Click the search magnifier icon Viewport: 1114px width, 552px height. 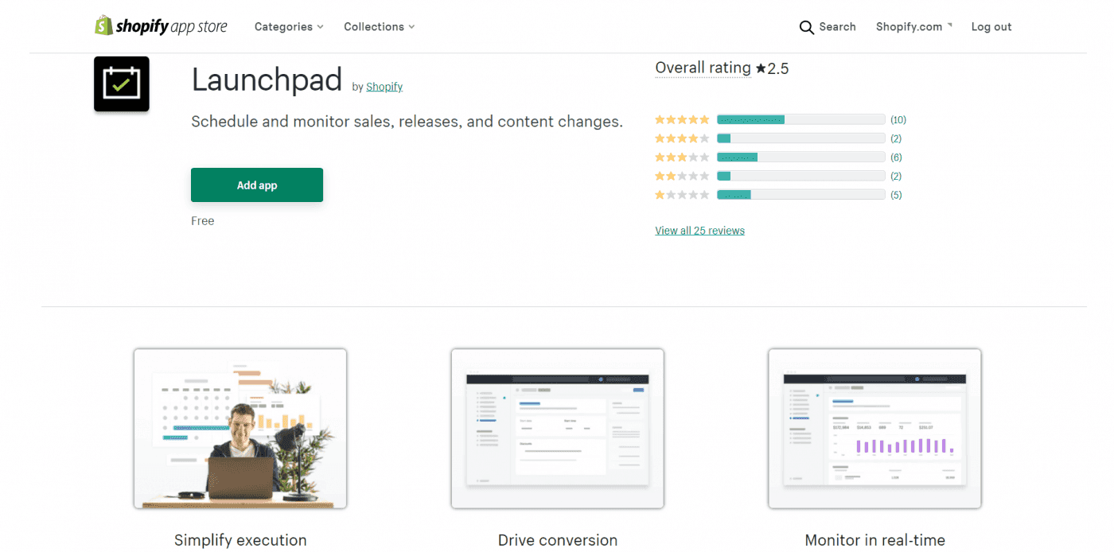click(807, 27)
